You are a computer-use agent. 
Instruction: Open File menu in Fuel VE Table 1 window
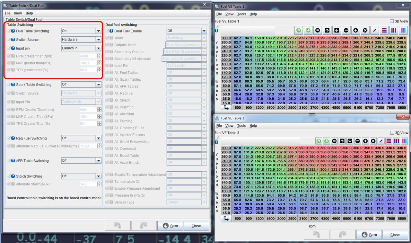[x=219, y=14]
